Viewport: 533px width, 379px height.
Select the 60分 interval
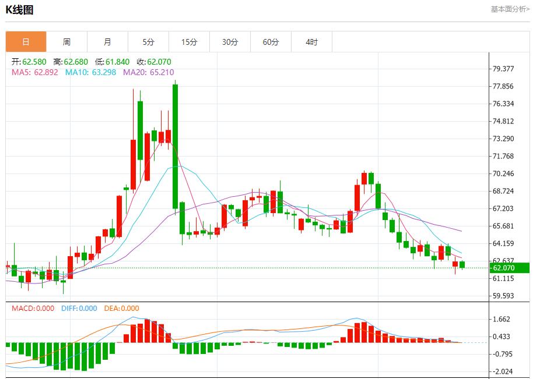tap(271, 41)
